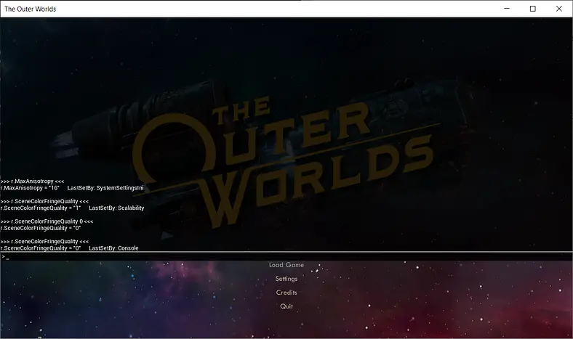This screenshot has height=339, width=573.
Task: Select console line '>>> r.MaxAnisotropy <<<'
Action: click(x=32, y=181)
